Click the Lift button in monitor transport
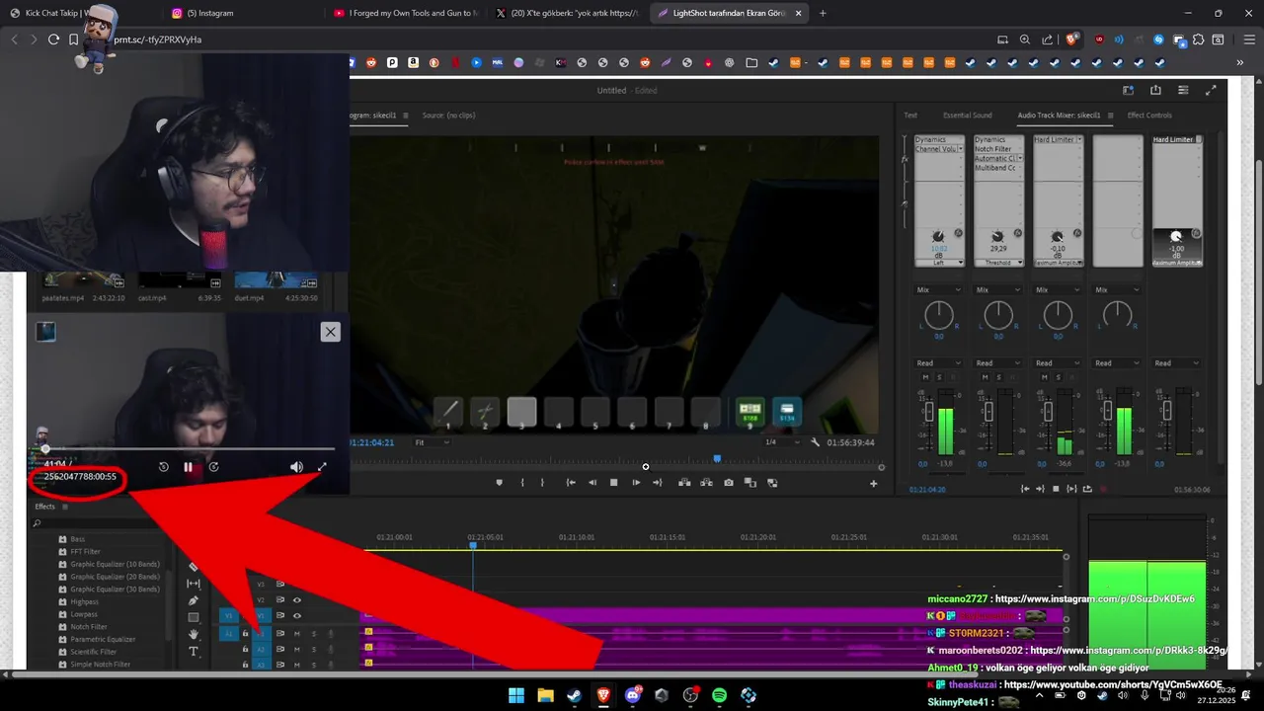The width and height of the screenshot is (1264, 711). [x=684, y=483]
